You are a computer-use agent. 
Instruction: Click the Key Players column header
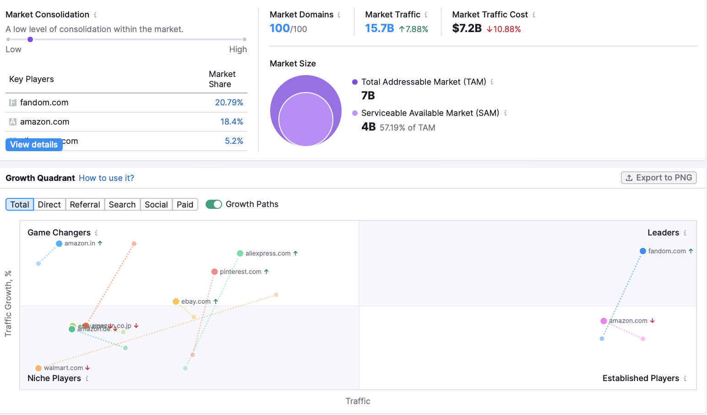(x=32, y=79)
